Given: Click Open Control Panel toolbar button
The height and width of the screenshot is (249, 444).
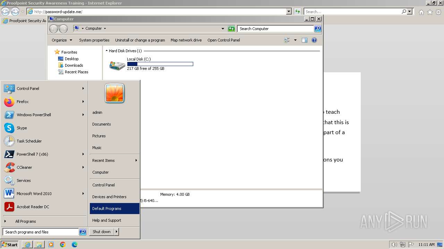Looking at the screenshot, I should coord(224,40).
